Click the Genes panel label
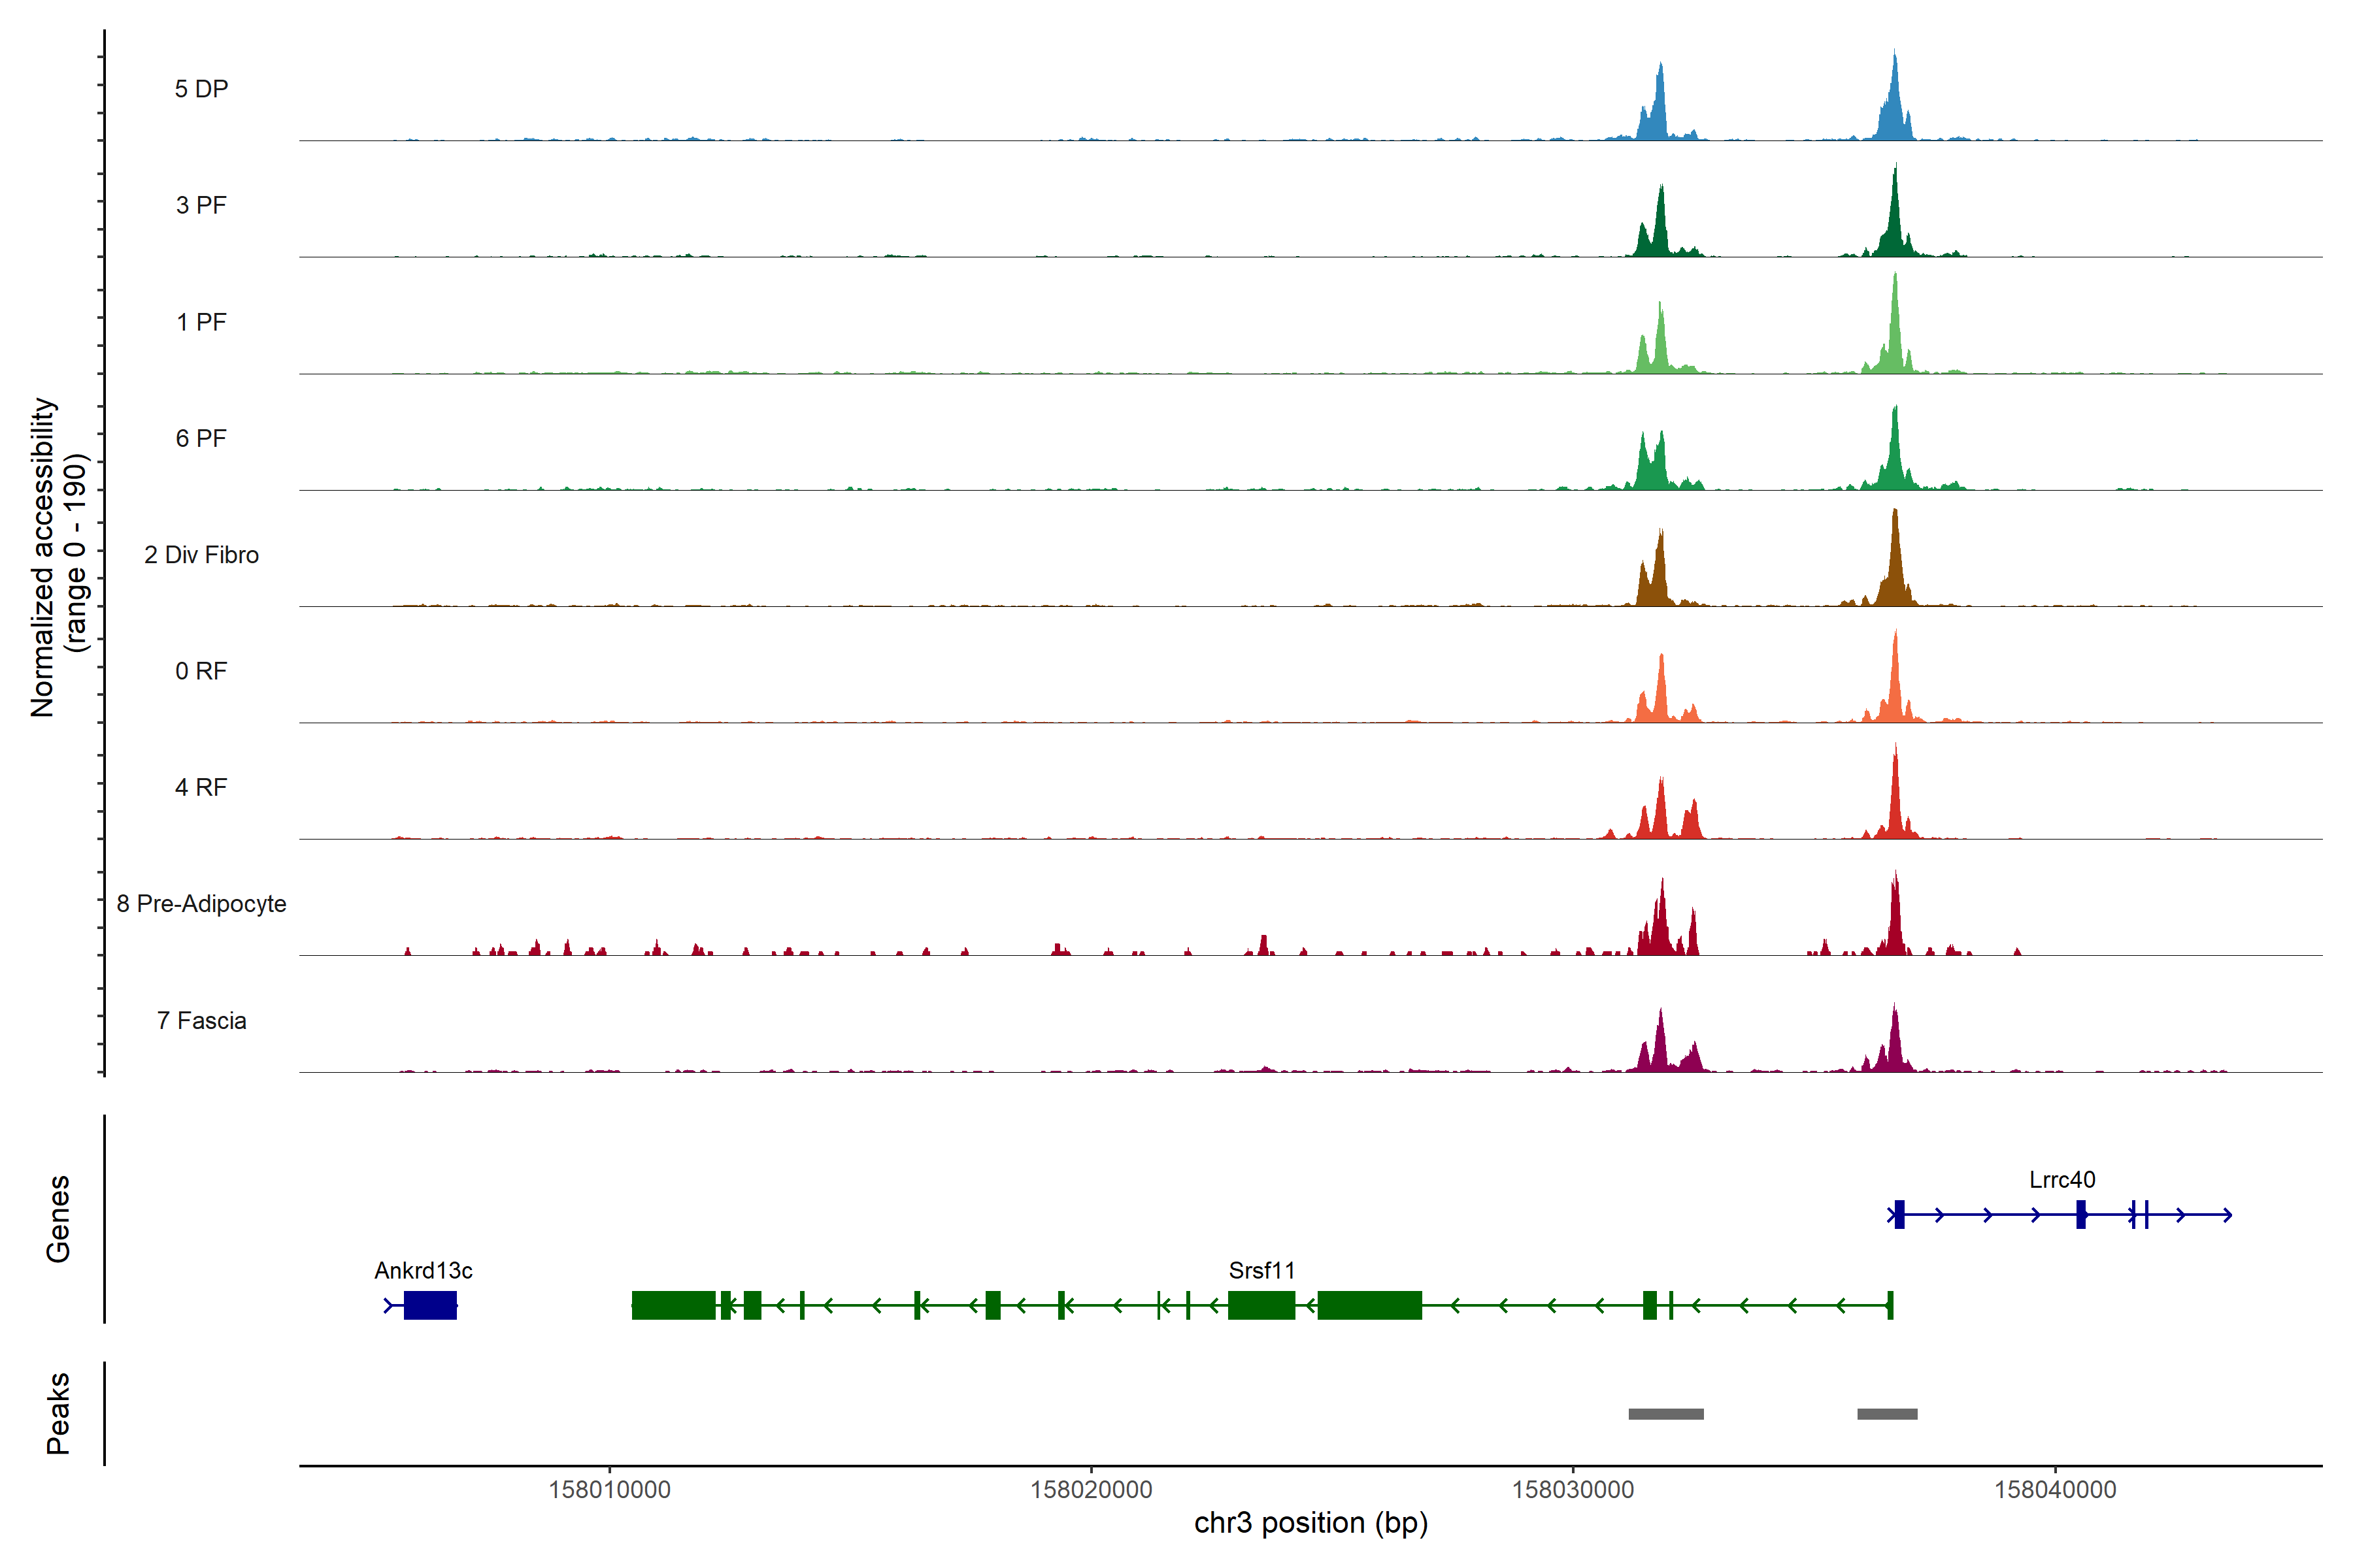Image resolution: width=2353 pixels, height=1568 pixels. click(x=58, y=1218)
